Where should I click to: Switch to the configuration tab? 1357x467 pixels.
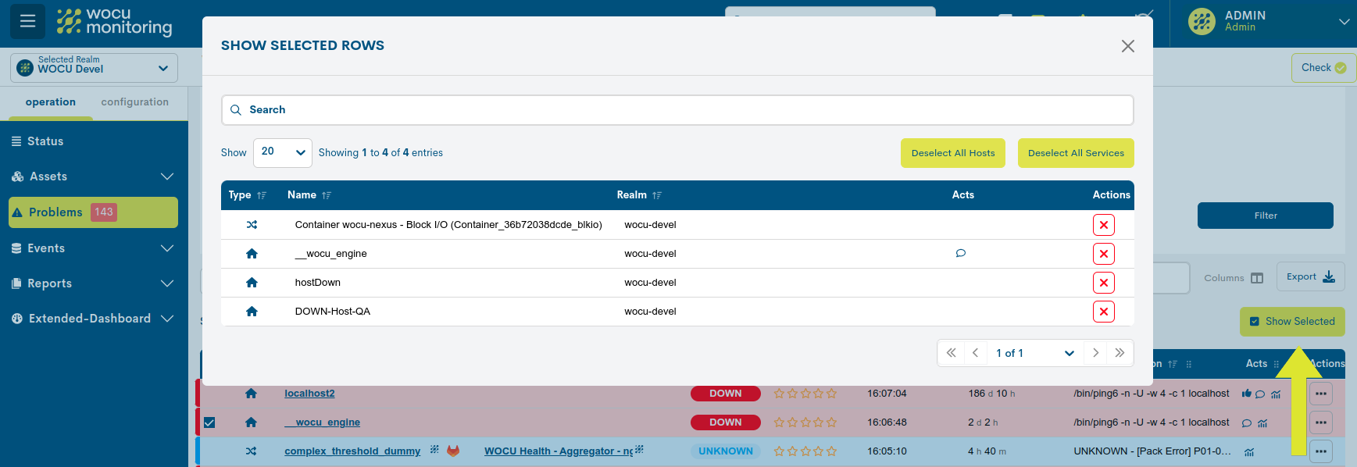pyautogui.click(x=134, y=102)
